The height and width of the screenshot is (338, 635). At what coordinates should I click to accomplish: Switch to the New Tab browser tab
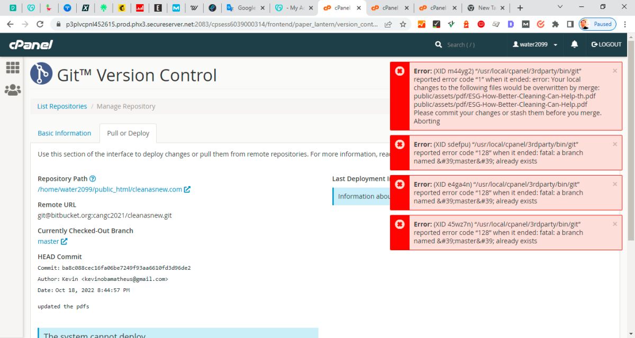pos(487,8)
